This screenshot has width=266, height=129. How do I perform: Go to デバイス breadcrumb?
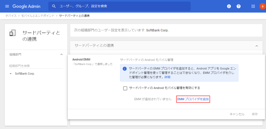11,16
